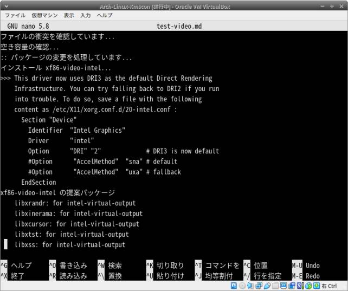
Task: Click the libxtst: for intel-virtual-output line
Action: tap(72, 234)
